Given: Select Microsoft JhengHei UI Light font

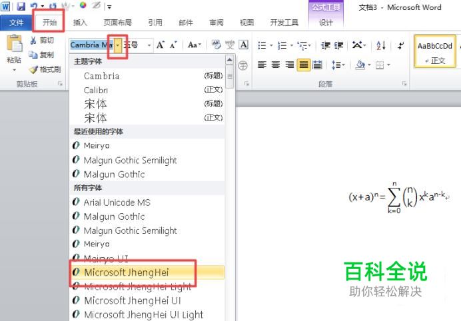Looking at the screenshot, I should coord(148,314).
